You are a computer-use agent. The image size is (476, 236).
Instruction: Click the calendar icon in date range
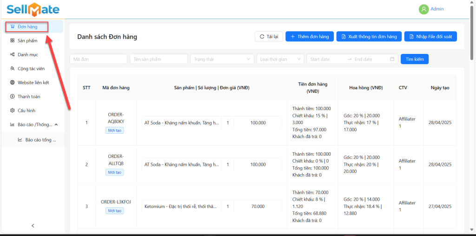pyautogui.click(x=392, y=59)
